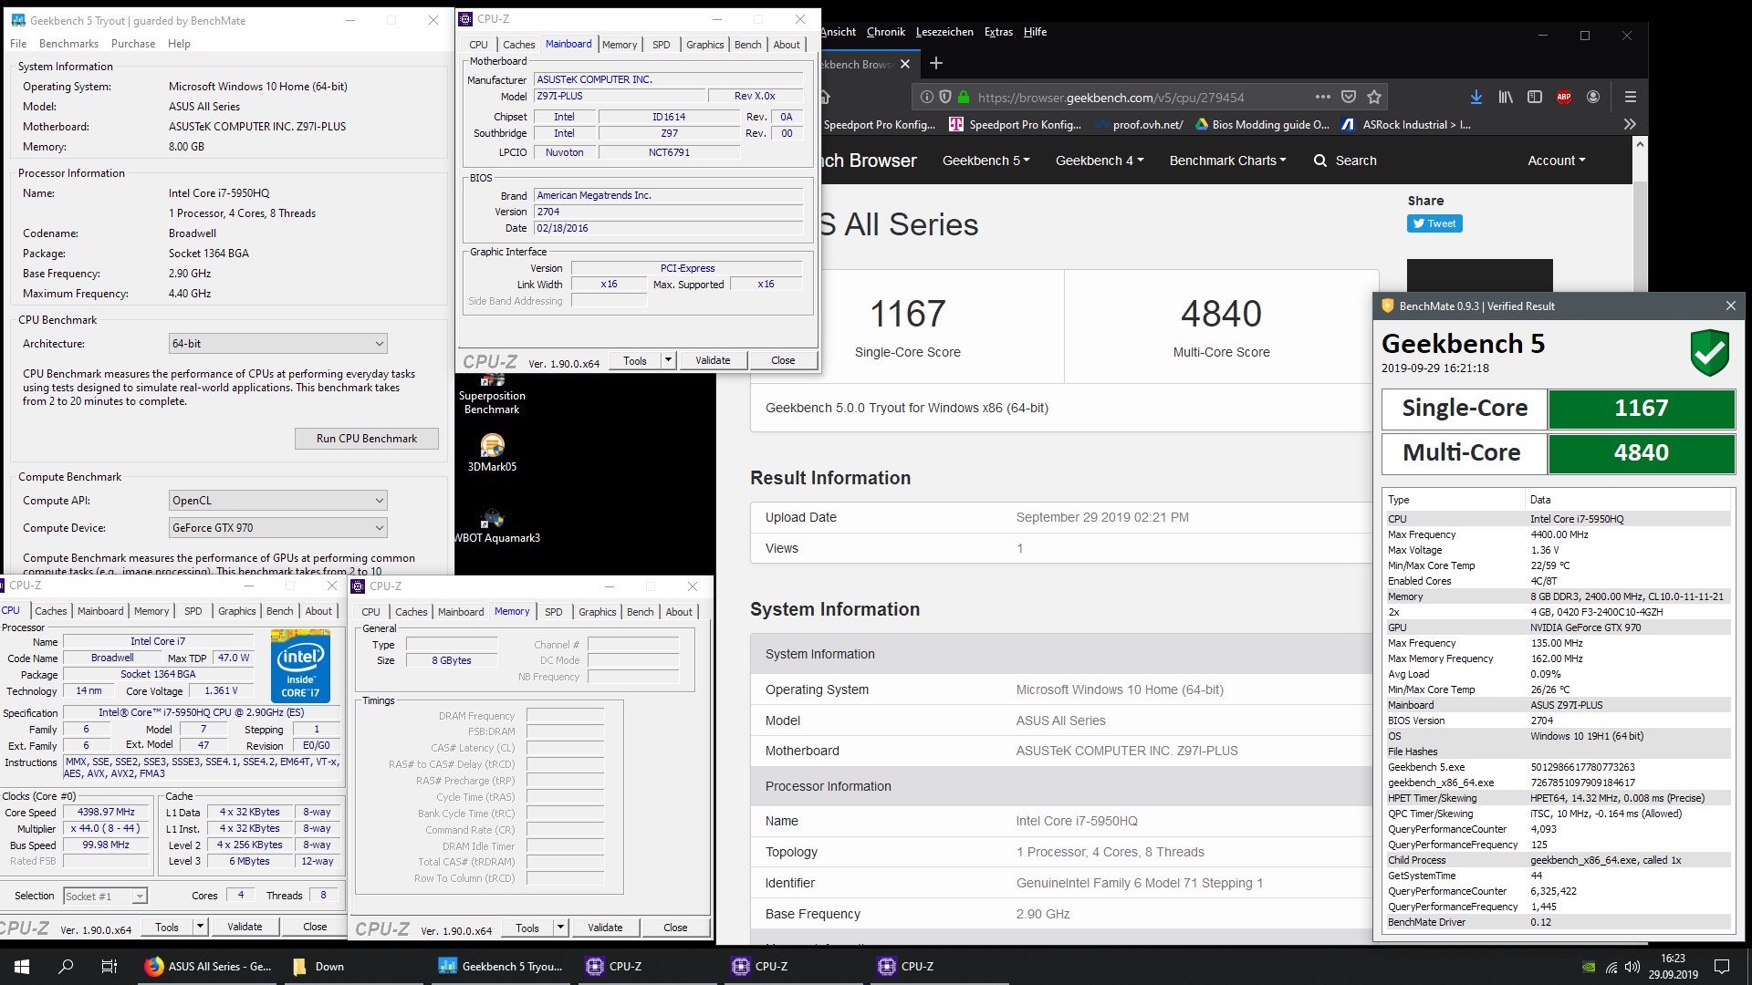
Task: Click Validate in CPU tab CPU-Z window
Action: click(x=245, y=927)
